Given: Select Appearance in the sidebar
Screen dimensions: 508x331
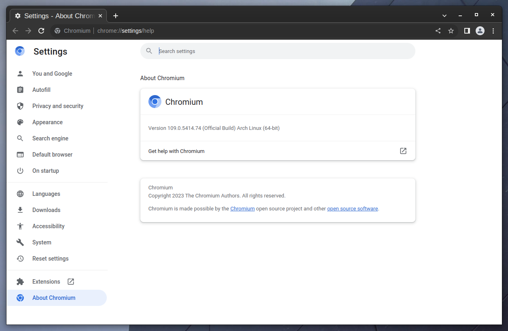Looking at the screenshot, I should click(x=57, y=122).
